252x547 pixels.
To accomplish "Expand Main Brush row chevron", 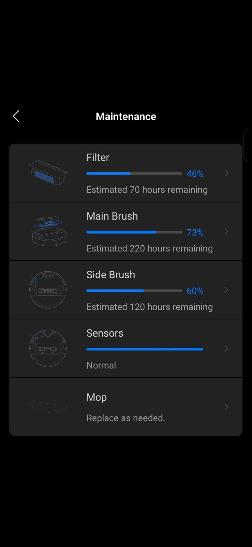I will [x=226, y=231].
